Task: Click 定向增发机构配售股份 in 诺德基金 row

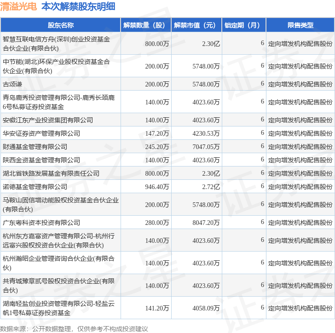Action: point(300,187)
